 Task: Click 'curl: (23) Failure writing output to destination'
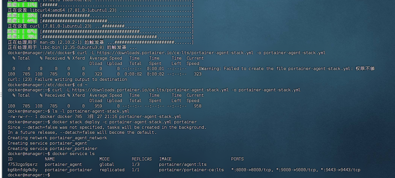point(67,79)
